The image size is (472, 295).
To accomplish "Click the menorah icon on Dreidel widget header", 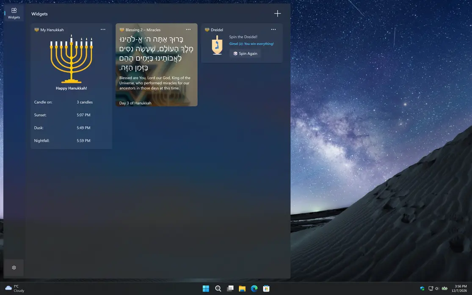I will tap(207, 30).
